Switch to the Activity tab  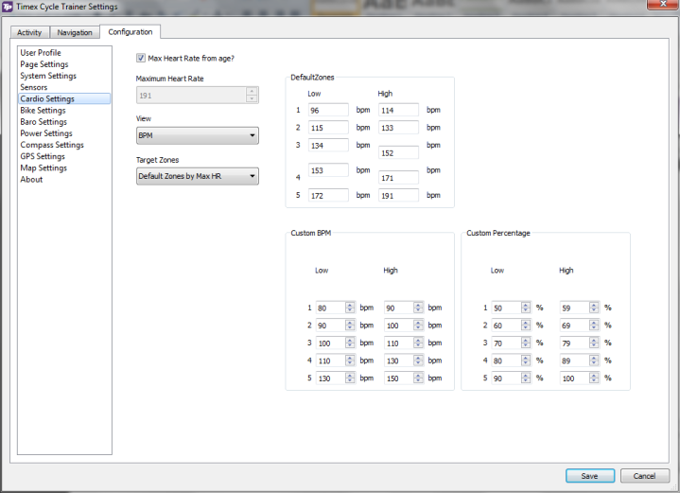click(29, 32)
